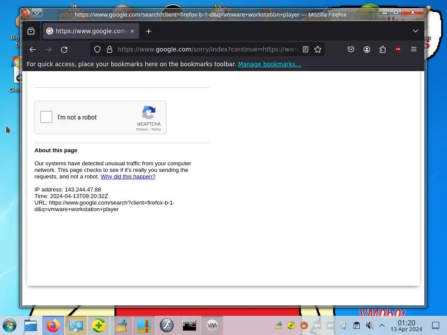This screenshot has height=335, width=447.
Task: Click the forward navigation arrow
Action: coord(48,50)
